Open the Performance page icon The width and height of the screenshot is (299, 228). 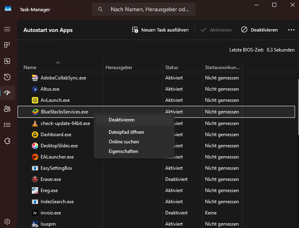coord(7,61)
